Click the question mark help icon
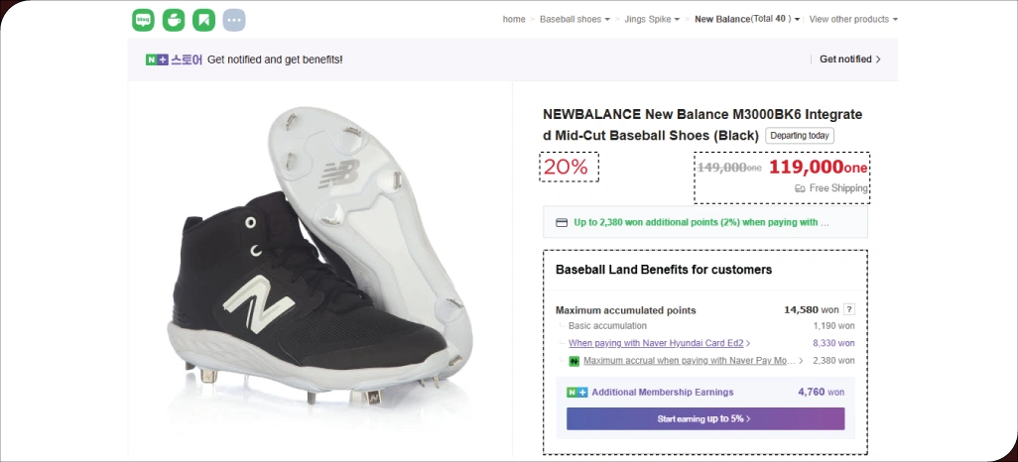The image size is (1018, 462). (x=849, y=309)
